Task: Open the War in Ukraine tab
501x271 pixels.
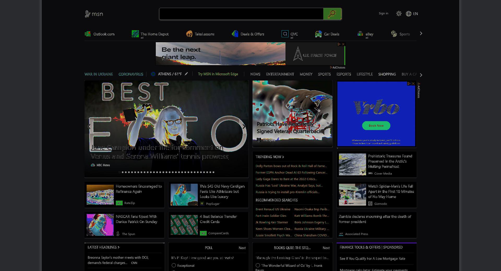Action: [99, 74]
